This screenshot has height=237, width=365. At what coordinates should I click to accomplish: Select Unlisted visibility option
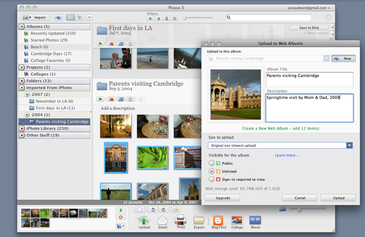[x=212, y=172]
